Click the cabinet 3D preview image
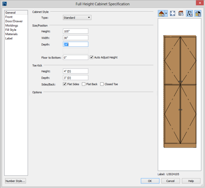205x188 pixels. pos(180,92)
